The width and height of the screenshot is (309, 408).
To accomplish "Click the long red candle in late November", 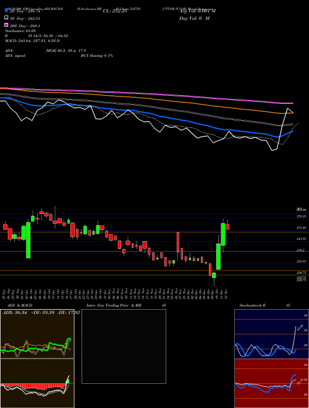I will [178, 242].
